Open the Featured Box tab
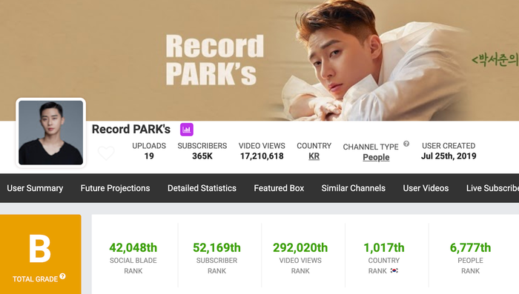519x294 pixels. 279,188
